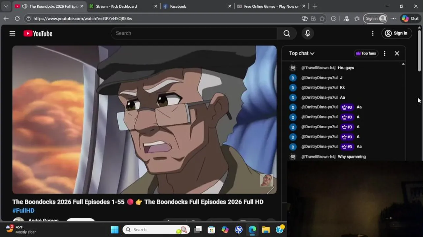Close the Kick Dashboard tab

156,6
